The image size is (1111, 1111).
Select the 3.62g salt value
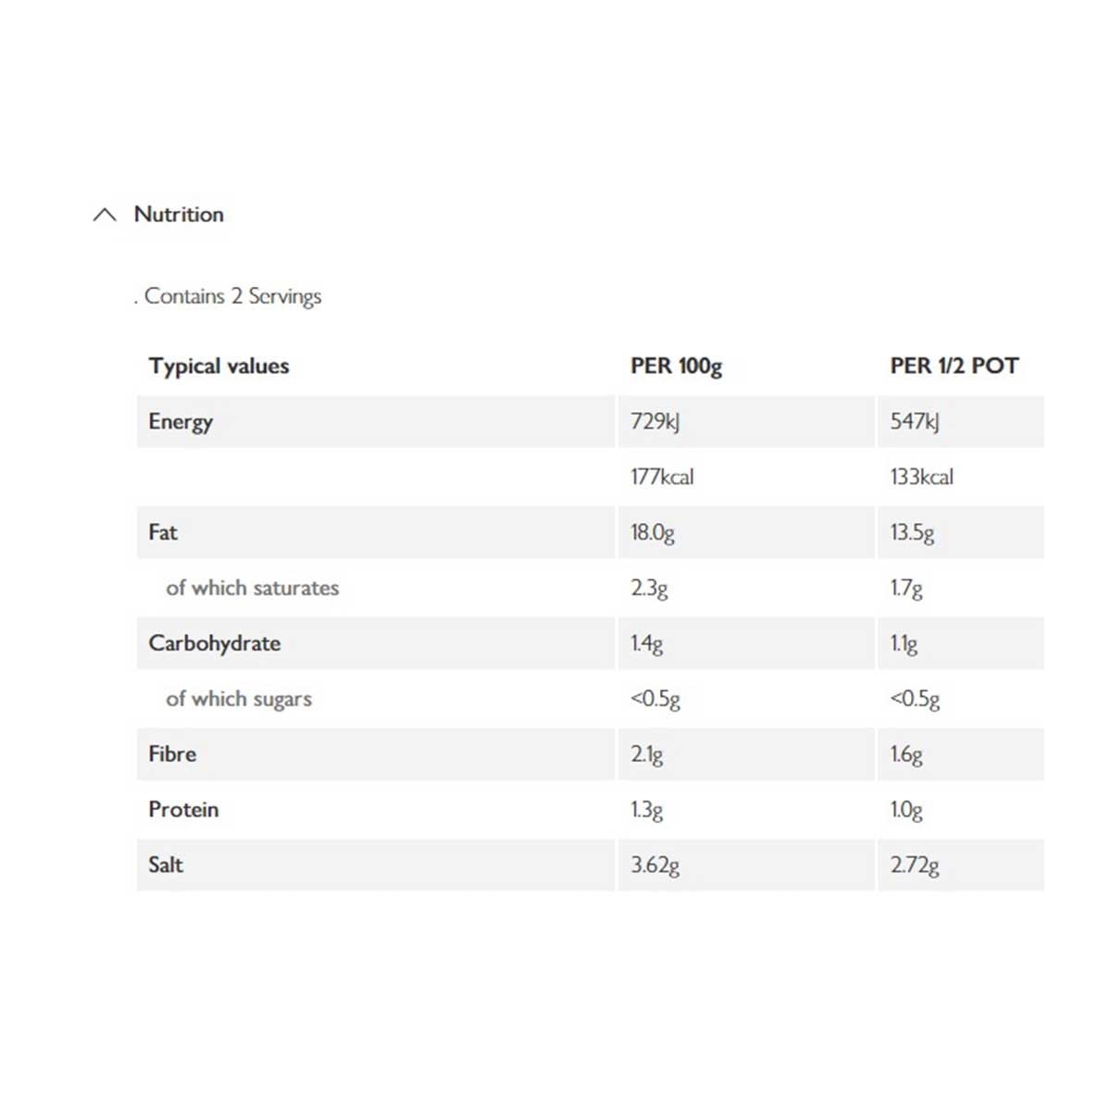point(655,865)
